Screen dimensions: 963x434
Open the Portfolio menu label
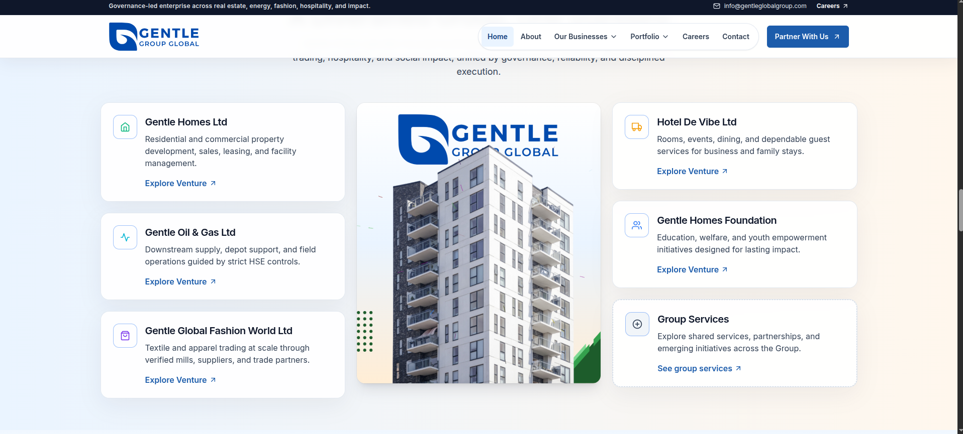pos(645,37)
